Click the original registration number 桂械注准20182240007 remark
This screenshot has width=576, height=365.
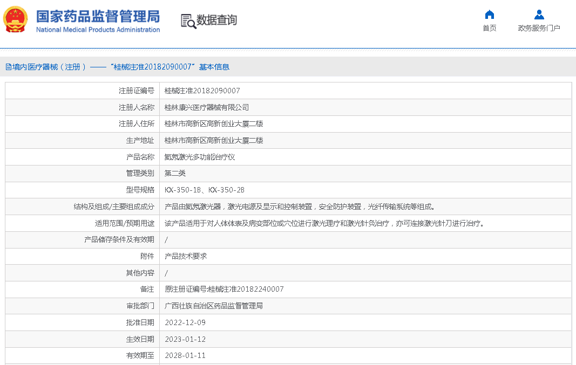tap(224, 289)
